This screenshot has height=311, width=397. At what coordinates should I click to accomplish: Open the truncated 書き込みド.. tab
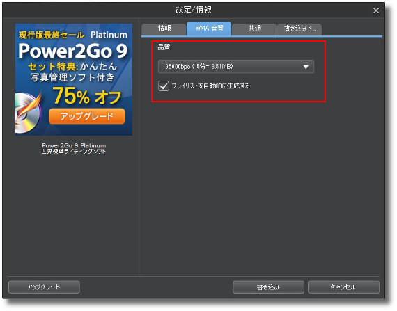[299, 29]
